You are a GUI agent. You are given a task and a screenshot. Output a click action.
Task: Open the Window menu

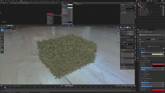click(13, 1)
